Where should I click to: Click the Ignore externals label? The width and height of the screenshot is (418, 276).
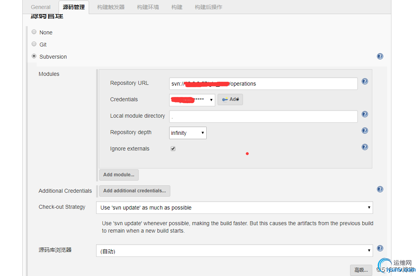(130, 149)
